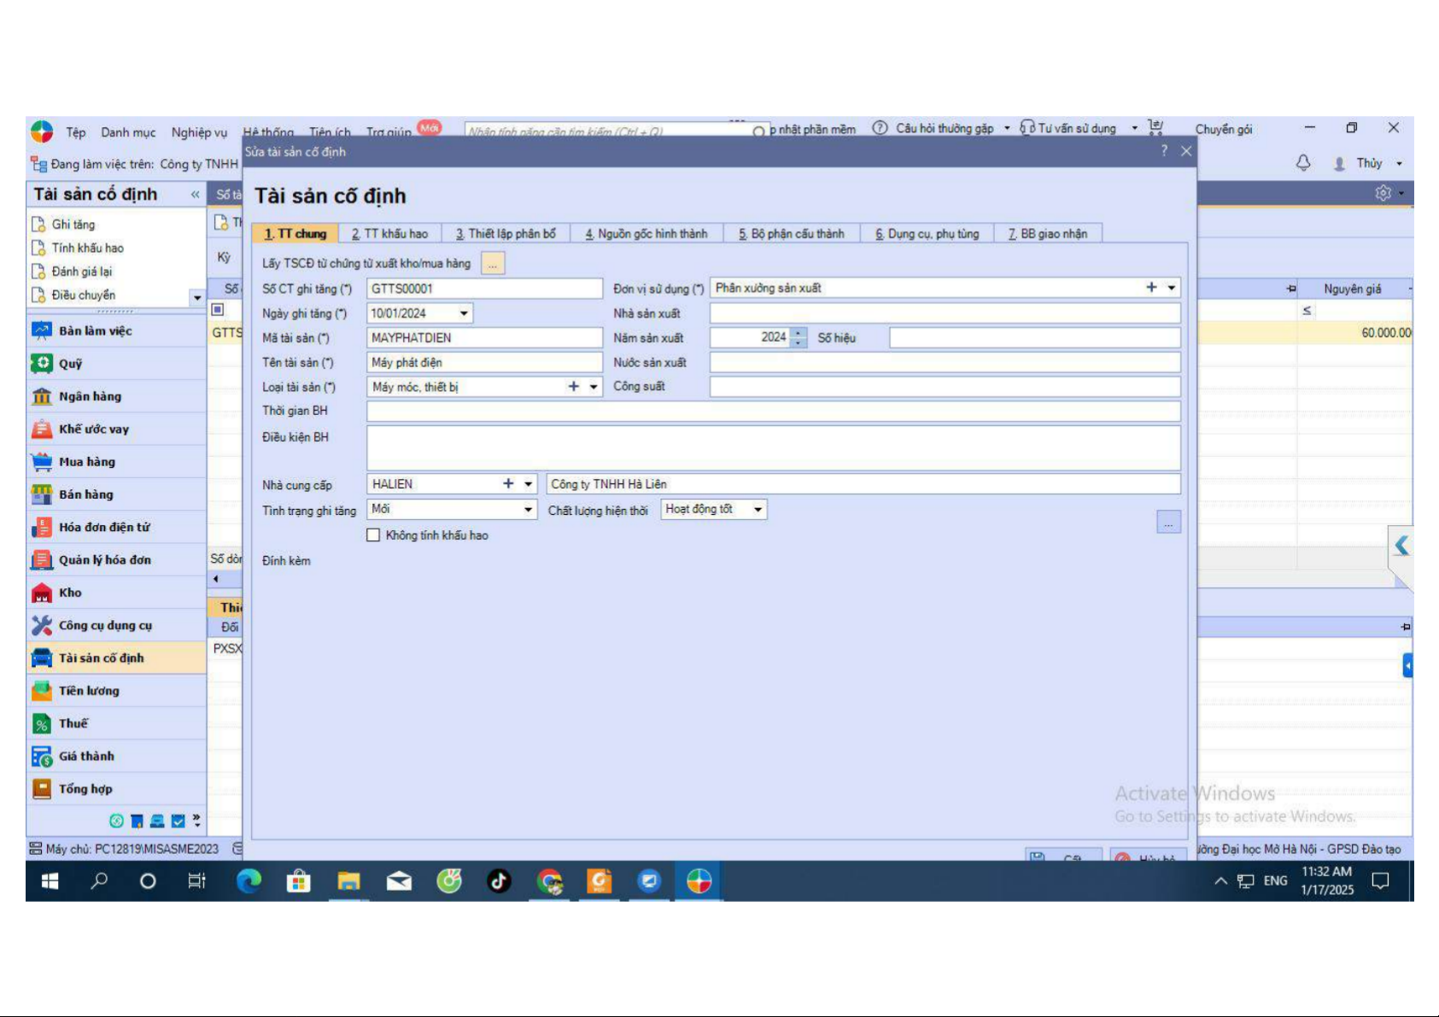Expand the Ngày ghi tăng date dropdown

(x=464, y=313)
